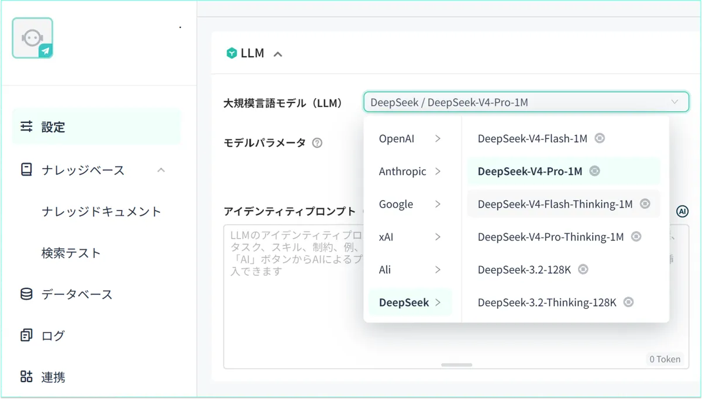
Task: Select DeepSeek-V4-Flash-Thinking-1M model
Action: (555, 204)
